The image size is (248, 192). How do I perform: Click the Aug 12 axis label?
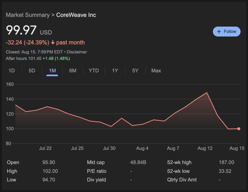(x=205, y=148)
